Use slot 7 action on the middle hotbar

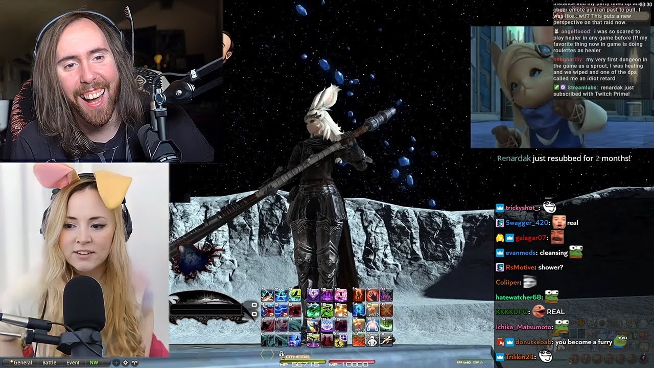[x=313, y=325]
